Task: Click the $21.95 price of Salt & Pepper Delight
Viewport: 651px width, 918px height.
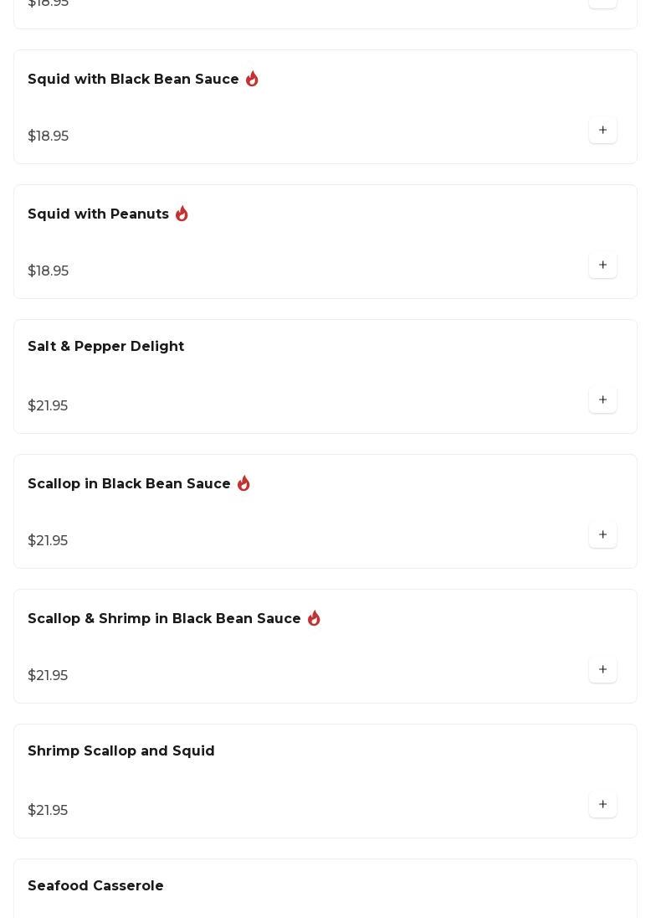Action: [48, 406]
